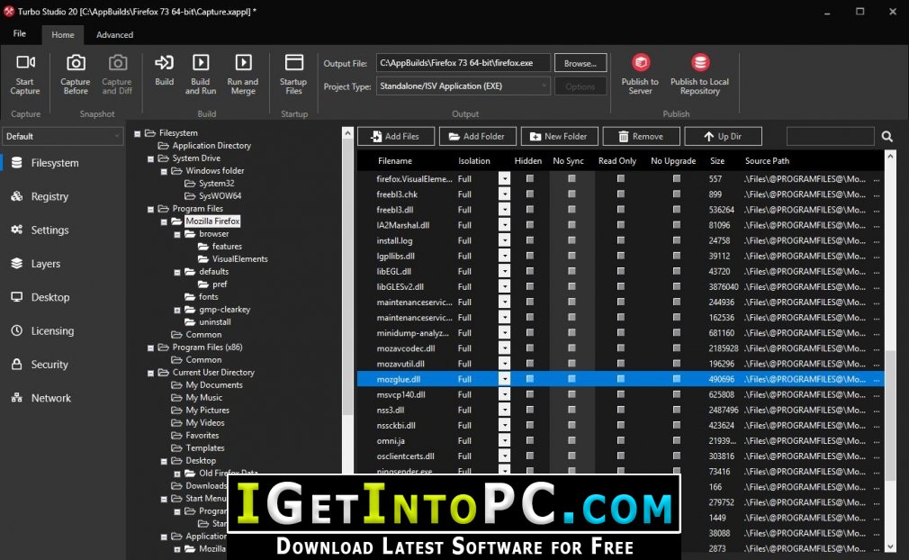Click Run and Merge
Image resolution: width=909 pixels, height=560 pixels.
coord(243,74)
